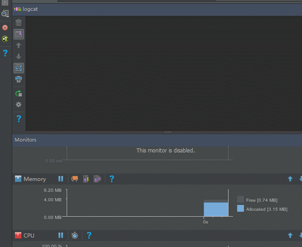Go down the stack trace arrow
302x247 pixels.
click(x=19, y=57)
